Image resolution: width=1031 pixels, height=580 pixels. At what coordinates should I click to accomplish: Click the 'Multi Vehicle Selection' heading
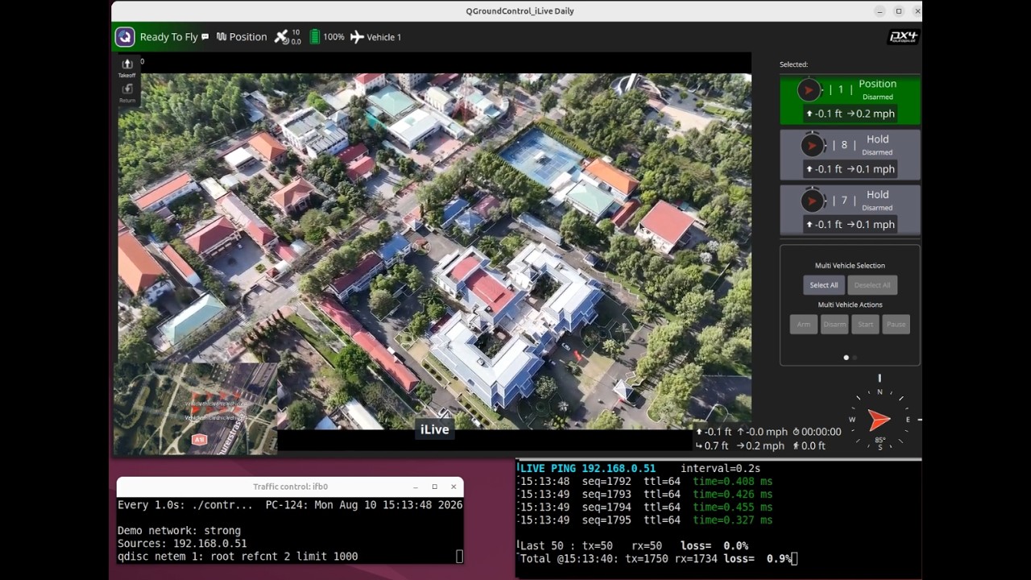click(x=850, y=265)
